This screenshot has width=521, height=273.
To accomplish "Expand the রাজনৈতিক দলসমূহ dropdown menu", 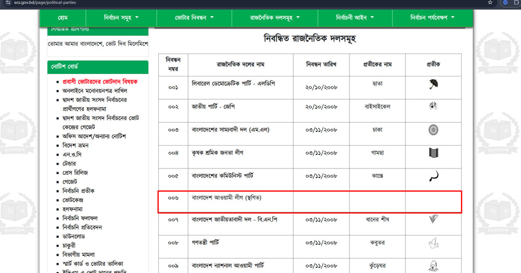I will pos(275,18).
